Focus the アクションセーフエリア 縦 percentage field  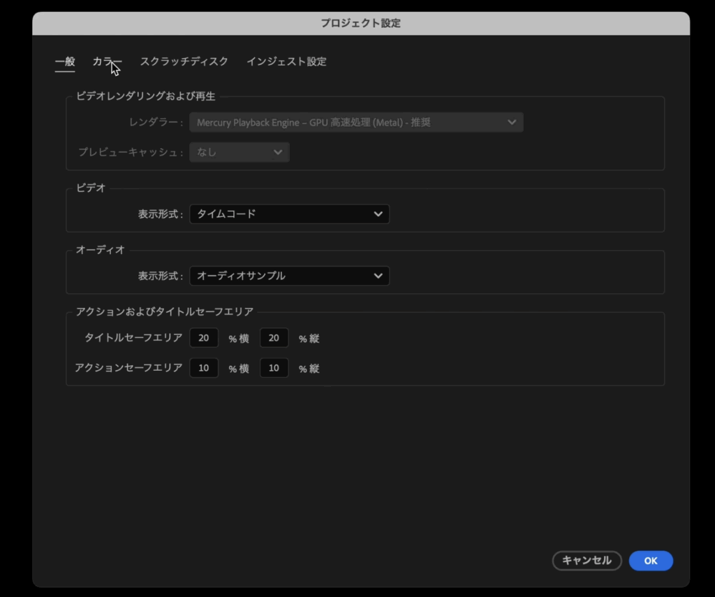point(274,368)
